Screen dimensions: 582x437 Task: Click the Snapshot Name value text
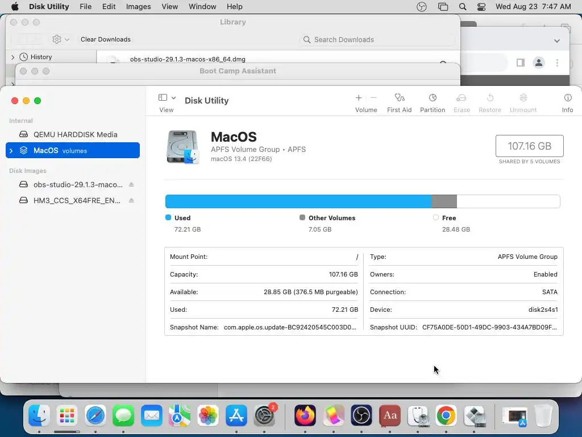point(290,327)
